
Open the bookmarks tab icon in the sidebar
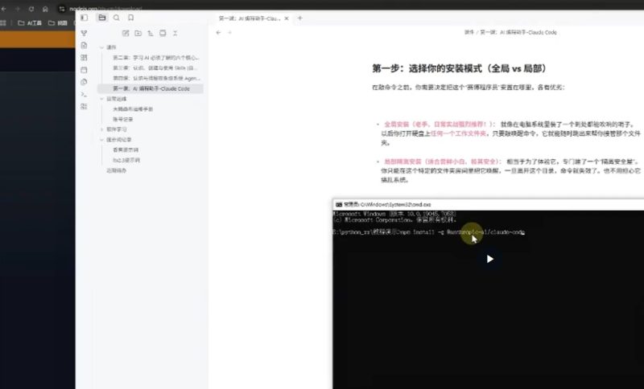tap(130, 18)
